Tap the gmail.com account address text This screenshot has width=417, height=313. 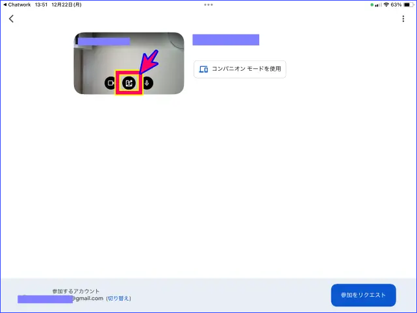88,298
